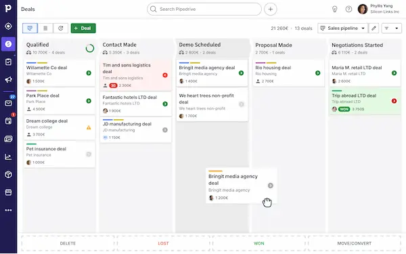
Task: Click the green + Deal button
Action: 83,28
